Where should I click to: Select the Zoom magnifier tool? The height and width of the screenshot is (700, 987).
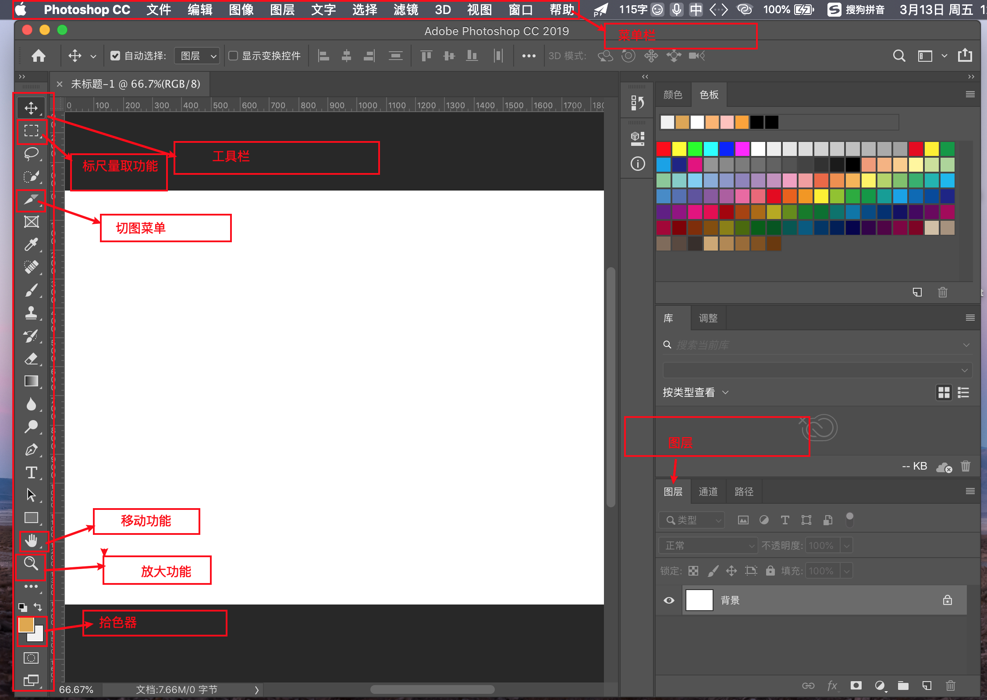[31, 563]
